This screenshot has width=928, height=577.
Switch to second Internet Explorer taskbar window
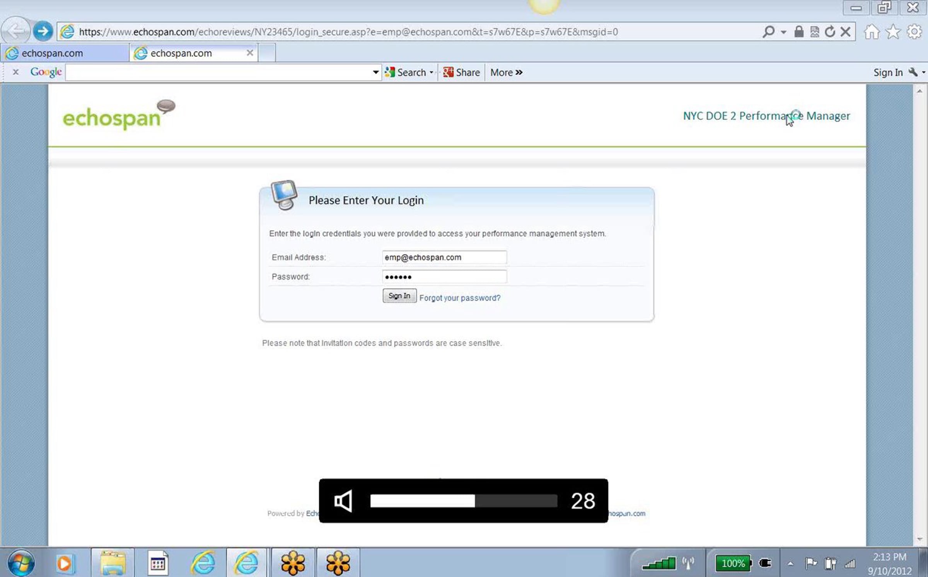(246, 563)
